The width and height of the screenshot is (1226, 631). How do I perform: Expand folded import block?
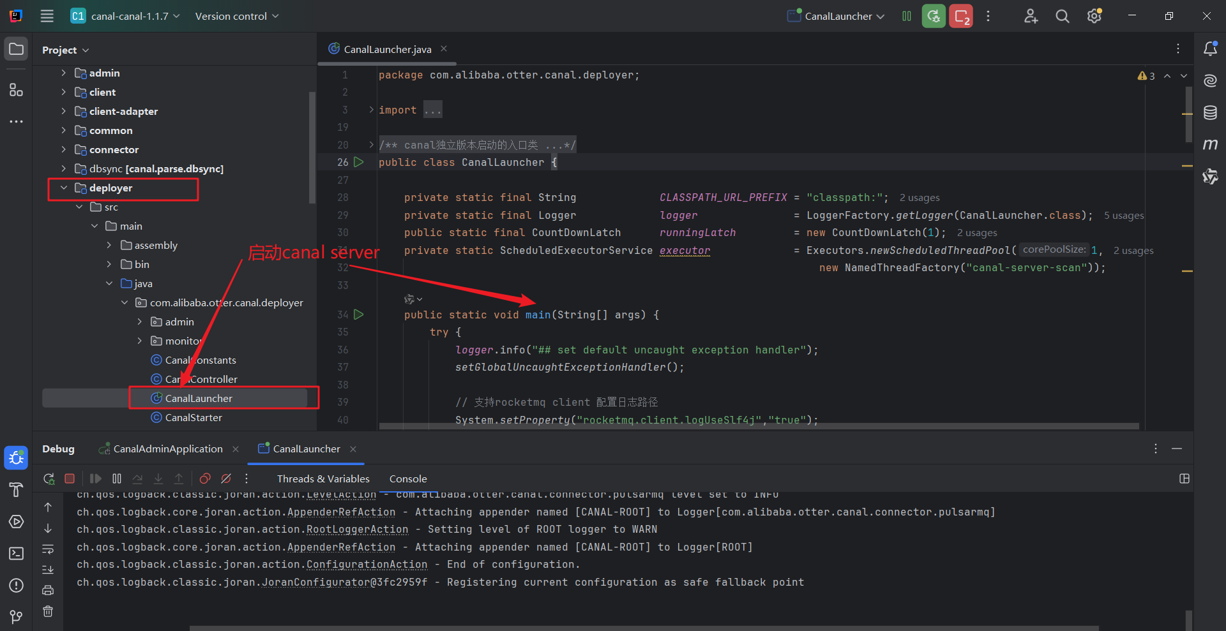pos(371,110)
